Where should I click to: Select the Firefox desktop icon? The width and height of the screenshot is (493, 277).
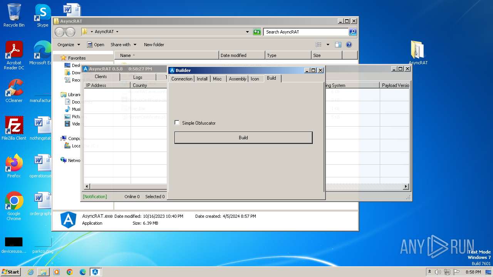coord(14,166)
